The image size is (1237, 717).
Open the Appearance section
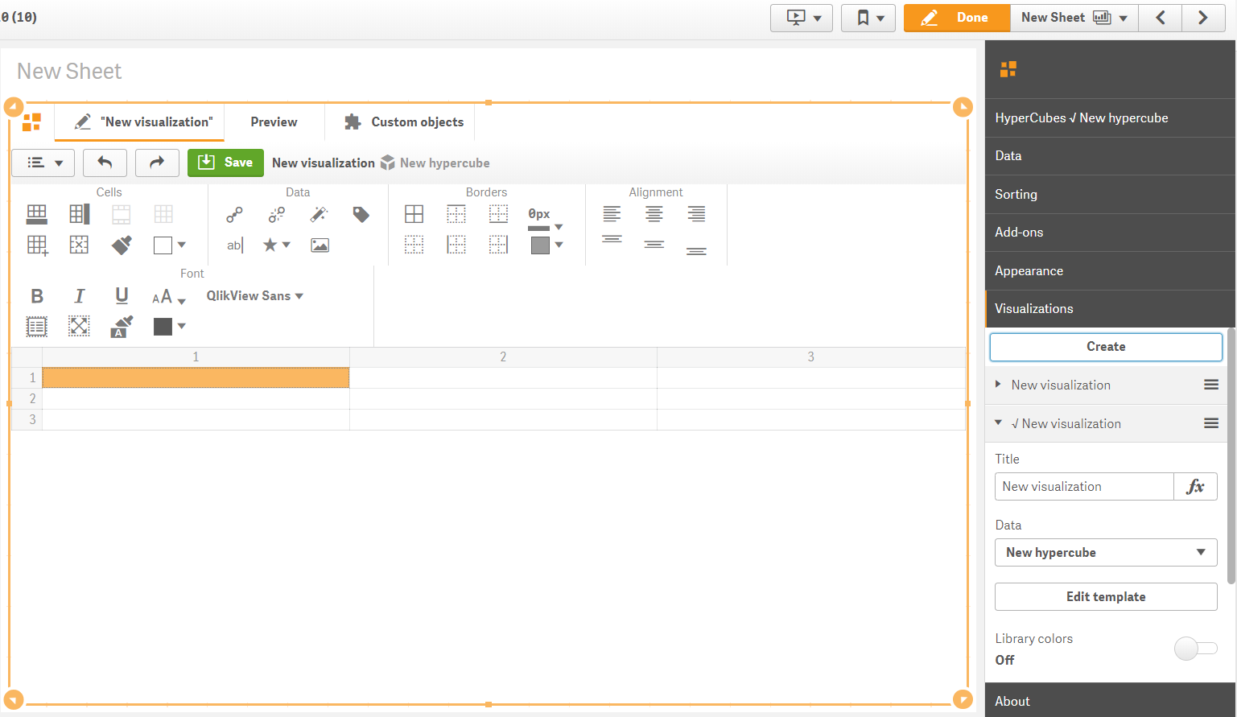coord(1110,271)
